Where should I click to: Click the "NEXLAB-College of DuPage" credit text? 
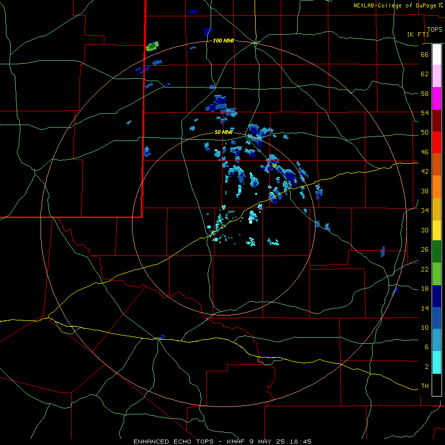tap(395, 5)
